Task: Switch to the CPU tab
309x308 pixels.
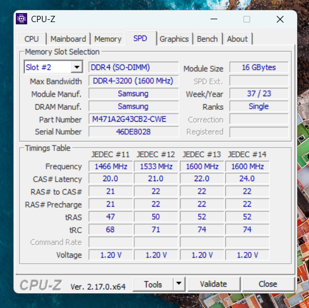Action: point(32,39)
